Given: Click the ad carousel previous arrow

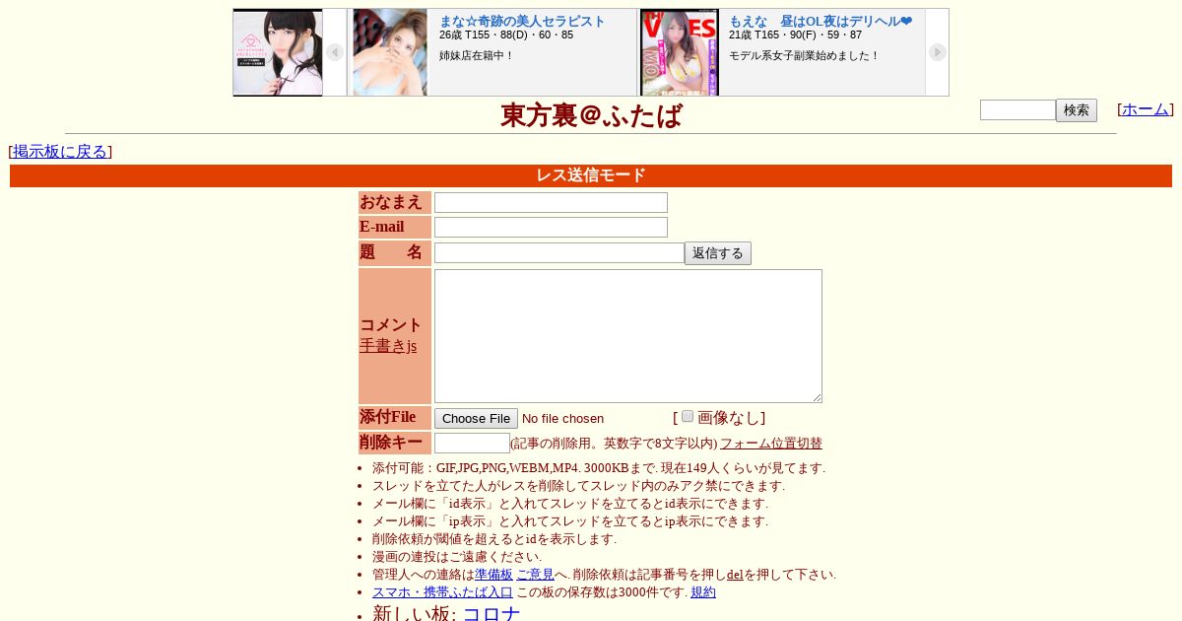Looking at the screenshot, I should (335, 52).
